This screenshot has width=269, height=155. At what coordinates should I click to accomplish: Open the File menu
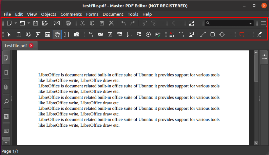pos(7,14)
